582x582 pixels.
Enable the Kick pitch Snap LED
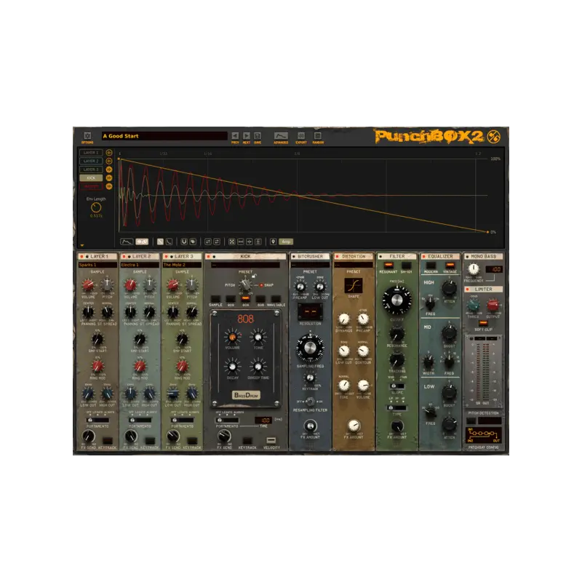click(261, 285)
